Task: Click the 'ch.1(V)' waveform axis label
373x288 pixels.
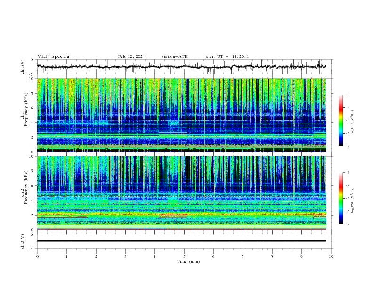Action: [x=23, y=67]
